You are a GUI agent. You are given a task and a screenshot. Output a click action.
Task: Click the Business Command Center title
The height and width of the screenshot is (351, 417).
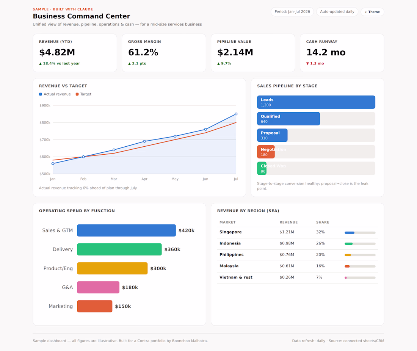(x=82, y=16)
